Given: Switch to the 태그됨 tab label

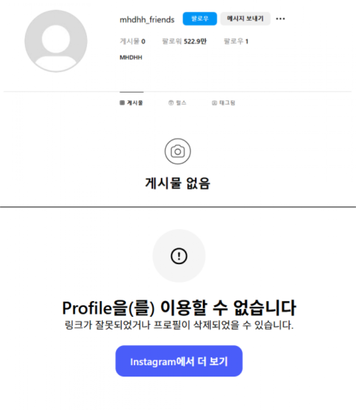Looking at the screenshot, I should (x=227, y=103).
